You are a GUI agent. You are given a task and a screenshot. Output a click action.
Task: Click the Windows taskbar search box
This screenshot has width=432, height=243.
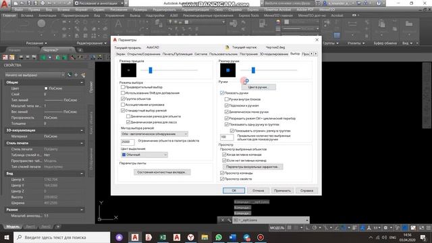(x=61, y=237)
